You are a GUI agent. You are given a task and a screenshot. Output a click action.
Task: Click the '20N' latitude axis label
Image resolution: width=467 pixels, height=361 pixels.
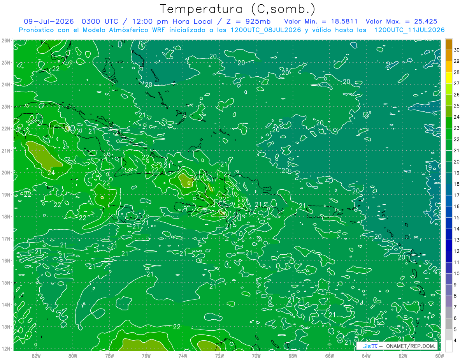[6, 173]
